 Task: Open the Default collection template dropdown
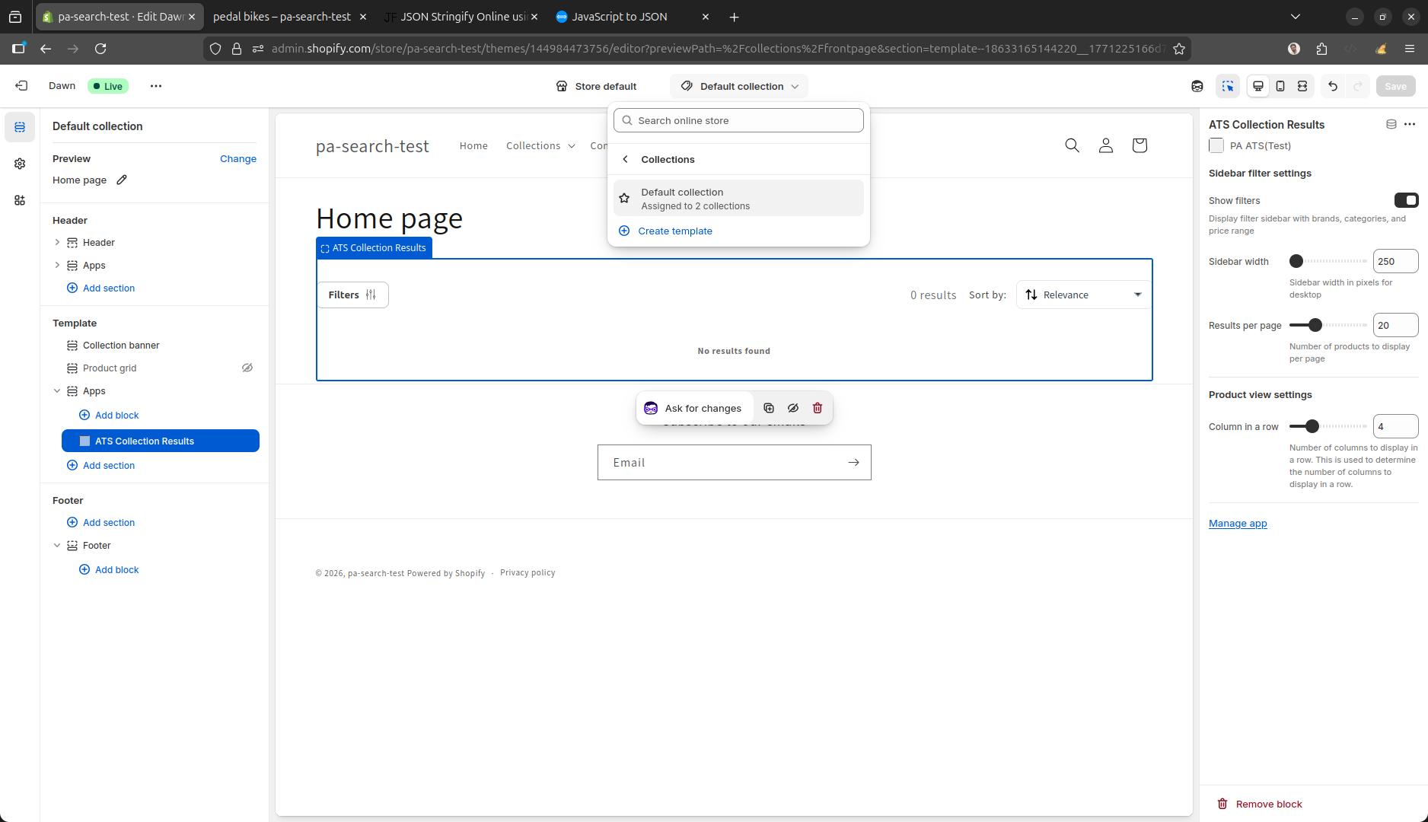click(x=739, y=86)
